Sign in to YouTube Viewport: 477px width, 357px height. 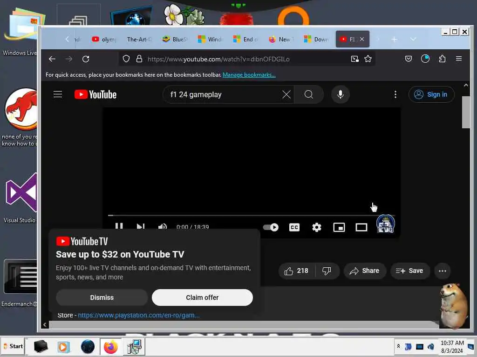point(431,94)
